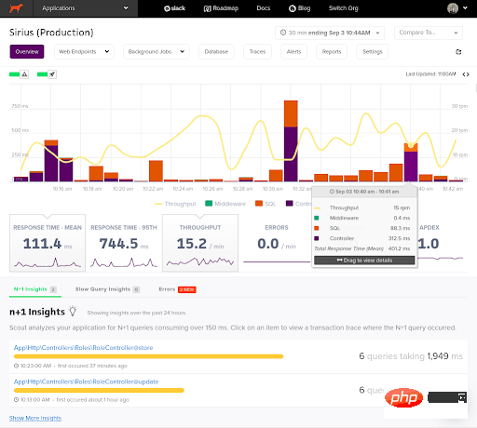Click the clock icon beside 10:13:00 AM
This screenshot has width=477, height=428.
tap(17, 399)
